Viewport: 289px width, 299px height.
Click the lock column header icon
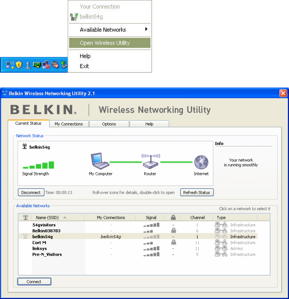pos(173,217)
